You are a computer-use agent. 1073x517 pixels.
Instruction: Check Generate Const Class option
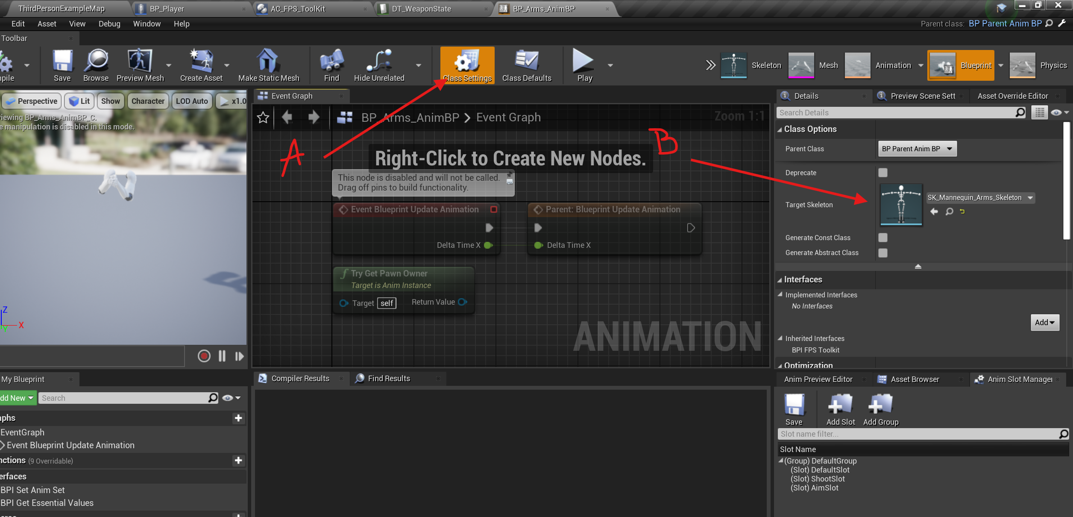[882, 238]
